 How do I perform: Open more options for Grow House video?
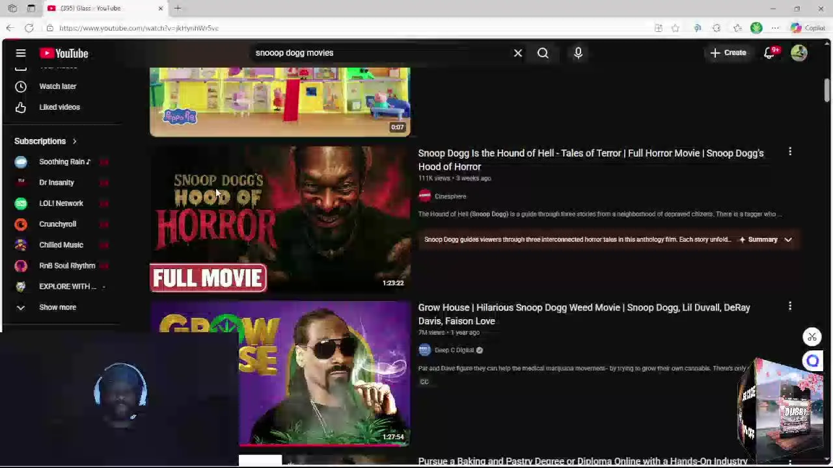[x=790, y=306]
